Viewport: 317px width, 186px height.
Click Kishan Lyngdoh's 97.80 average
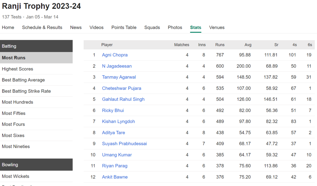[245, 122]
